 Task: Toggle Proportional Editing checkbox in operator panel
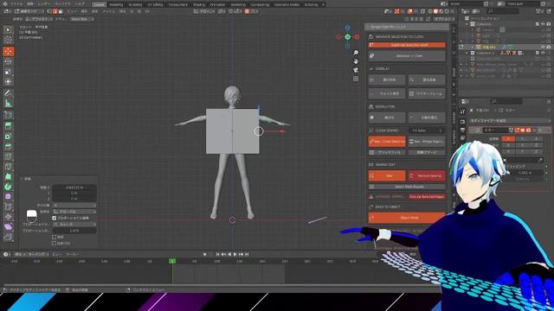(x=54, y=218)
